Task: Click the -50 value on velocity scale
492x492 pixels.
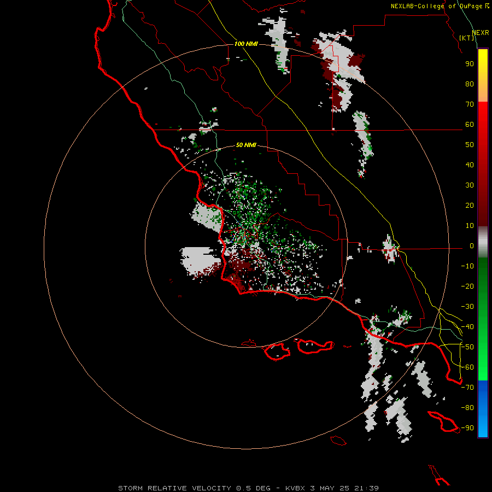Action: (x=467, y=347)
